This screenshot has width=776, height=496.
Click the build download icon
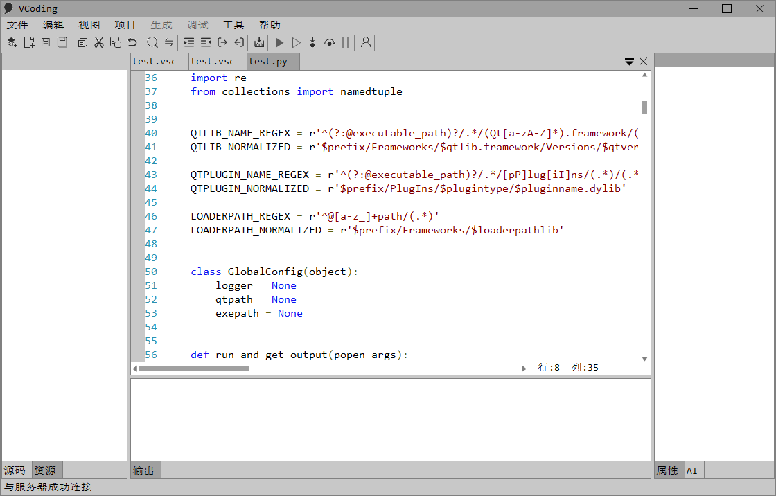coord(259,42)
